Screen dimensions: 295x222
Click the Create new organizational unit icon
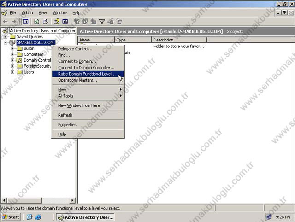94,22
